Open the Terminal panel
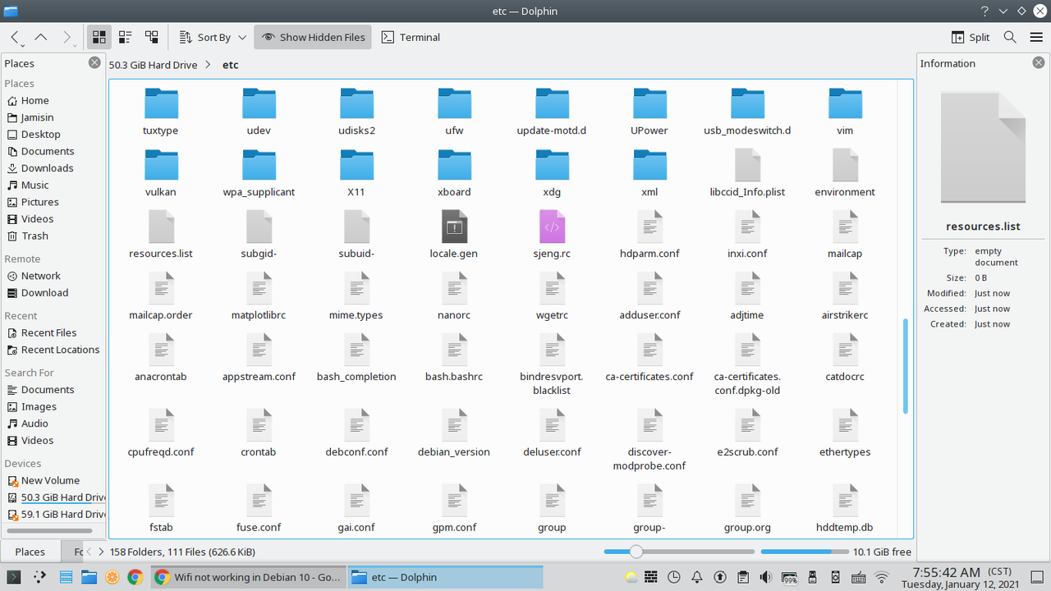1051x591 pixels. click(x=411, y=37)
